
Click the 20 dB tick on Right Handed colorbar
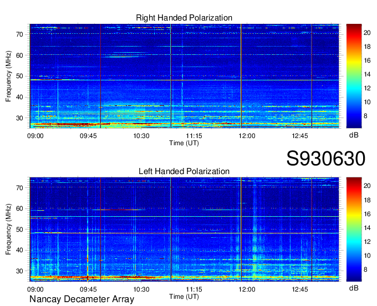[367, 33]
